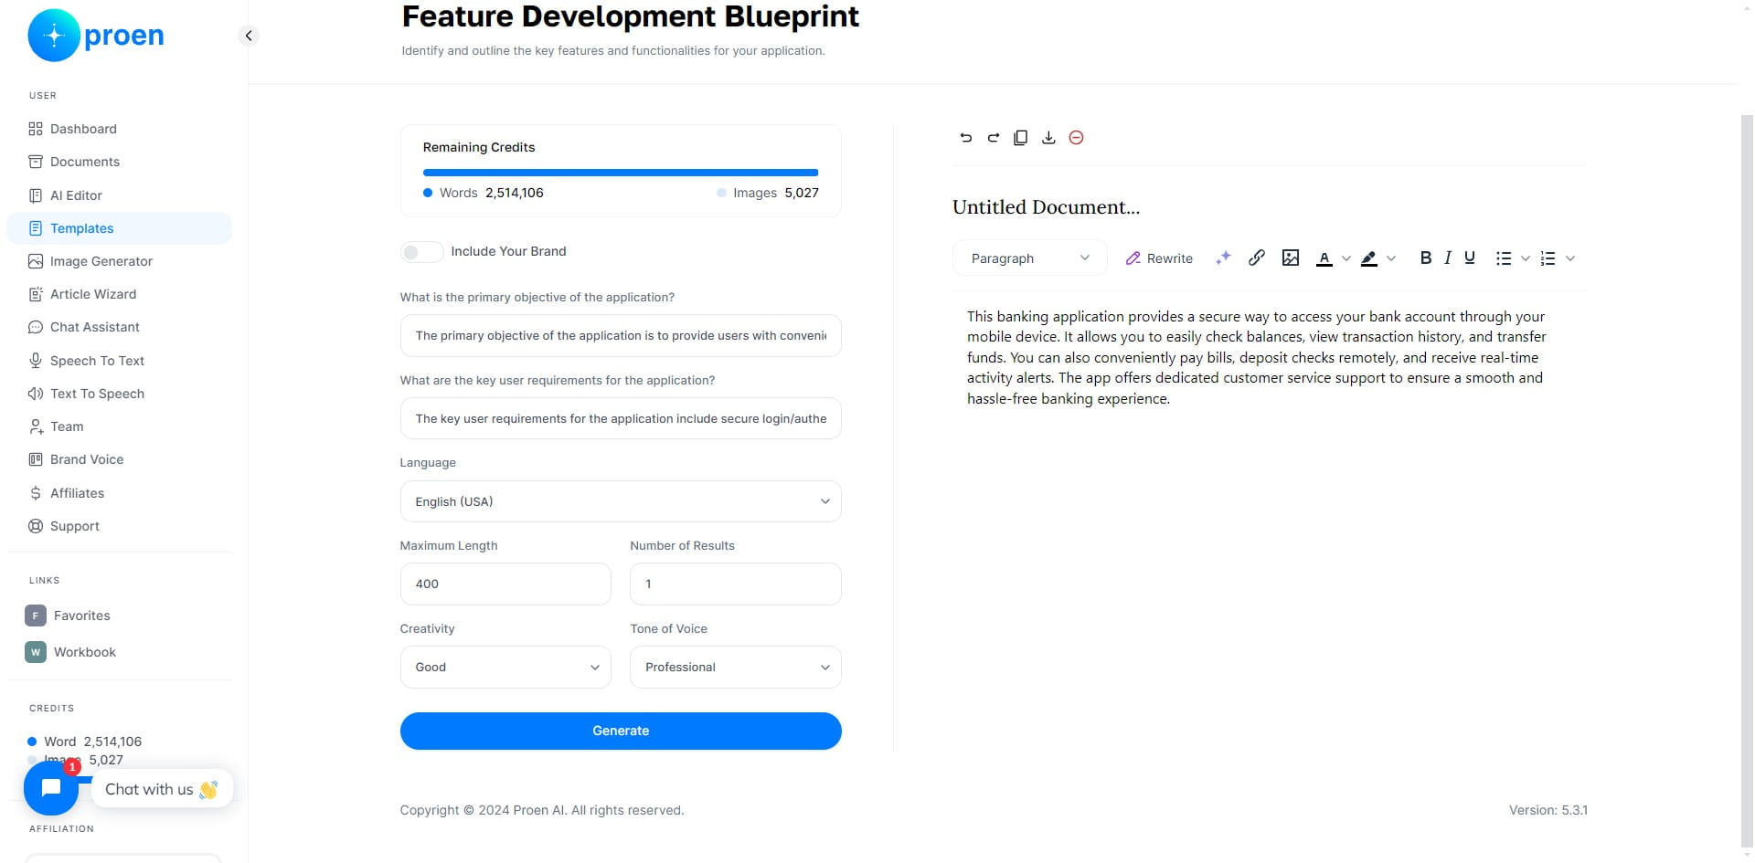
Task: Expand the bulleted list style arrow
Action: 1526,258
